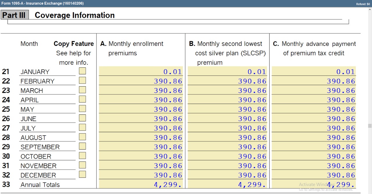The width and height of the screenshot is (372, 194).
Task: Edit April advance payment of premium tax credit
Action: (x=314, y=100)
